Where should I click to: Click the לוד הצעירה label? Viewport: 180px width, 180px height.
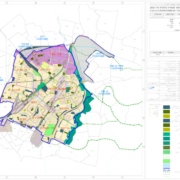coord(47,128)
